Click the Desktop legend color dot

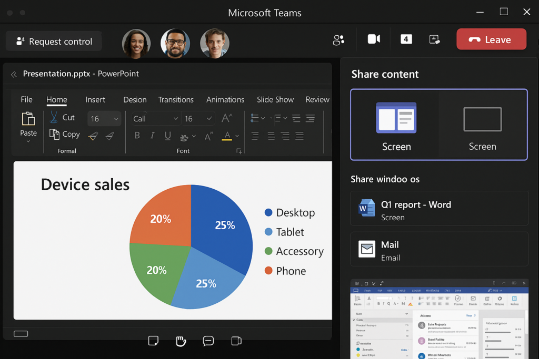tap(268, 212)
